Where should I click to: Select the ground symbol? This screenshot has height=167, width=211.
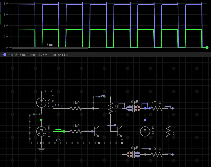pyautogui.click(x=41, y=149)
